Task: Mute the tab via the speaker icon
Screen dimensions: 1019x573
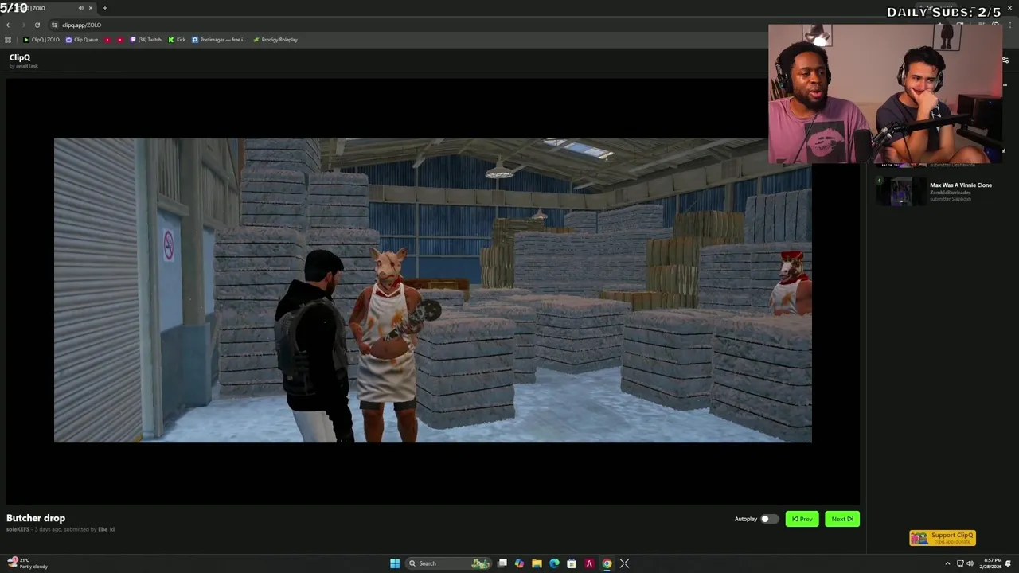Action: [80, 8]
